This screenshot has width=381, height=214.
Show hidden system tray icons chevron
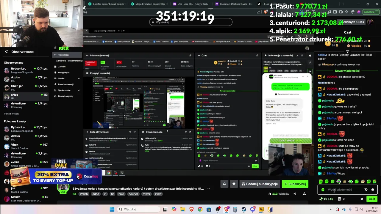click(x=331, y=209)
